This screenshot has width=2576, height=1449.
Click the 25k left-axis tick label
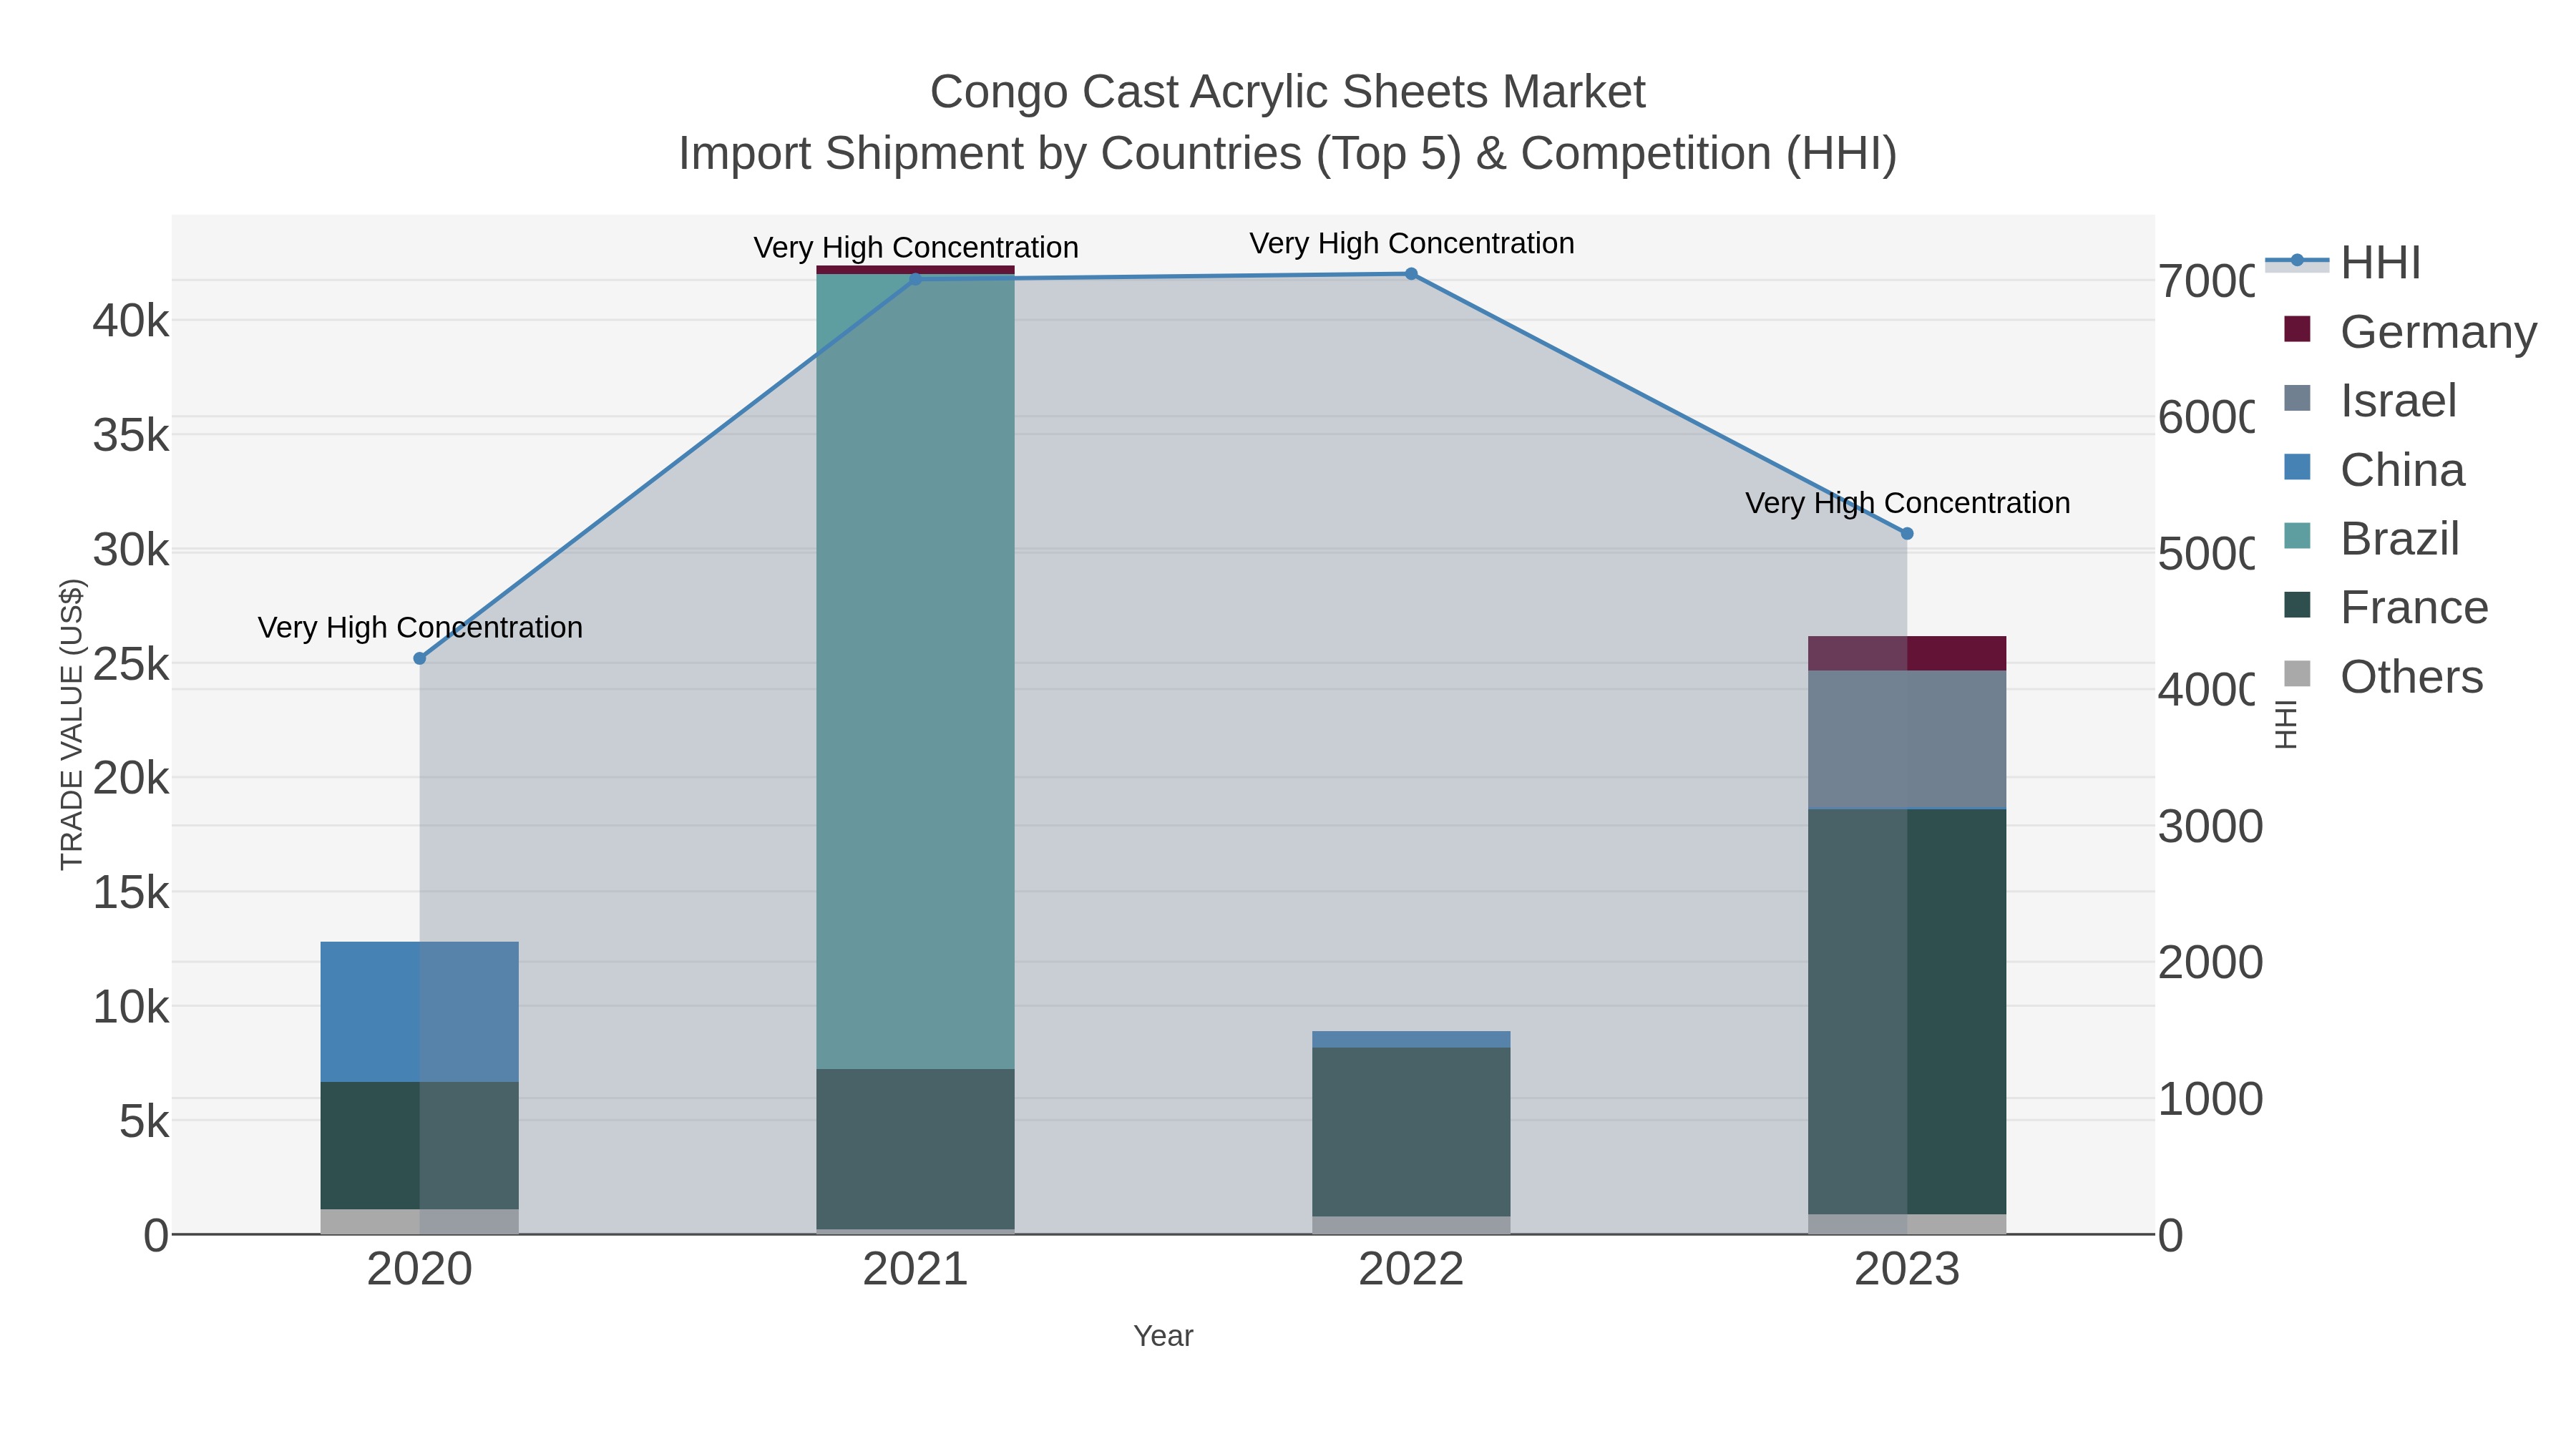coord(131,664)
